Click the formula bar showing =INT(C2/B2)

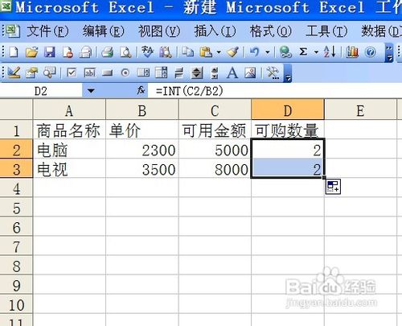pyautogui.click(x=275, y=91)
